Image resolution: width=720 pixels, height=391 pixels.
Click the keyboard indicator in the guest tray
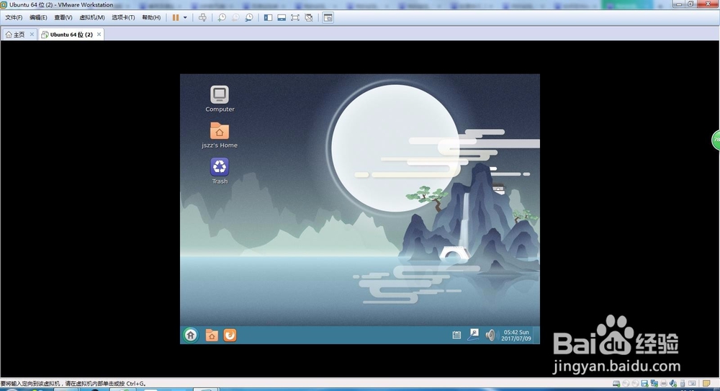pos(456,335)
